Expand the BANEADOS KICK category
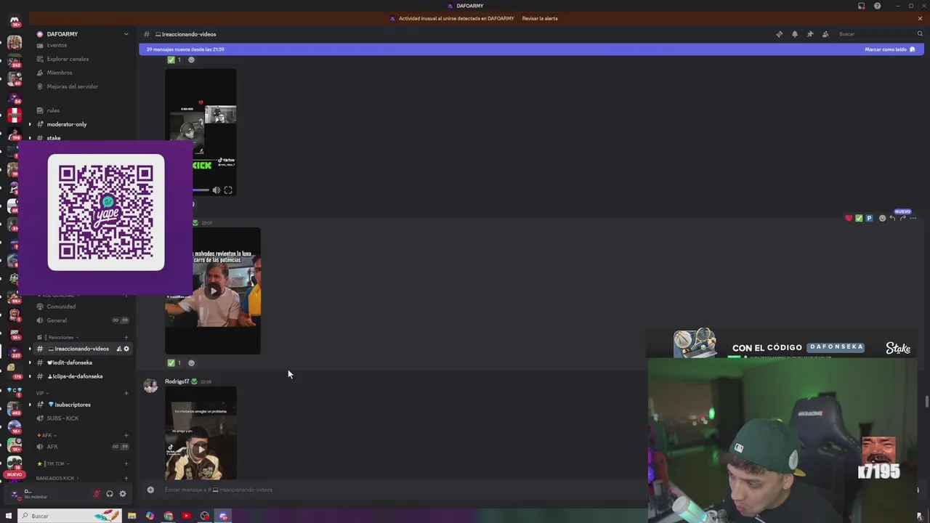Viewport: 930px width, 523px height. click(57, 478)
